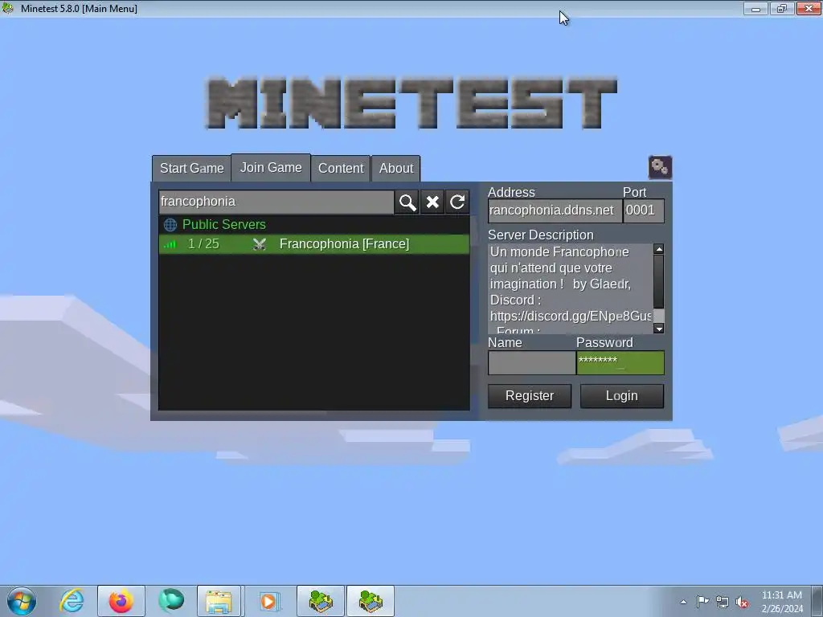Click the globe icon beside Public Servers
This screenshot has width=823, height=617.
170,225
